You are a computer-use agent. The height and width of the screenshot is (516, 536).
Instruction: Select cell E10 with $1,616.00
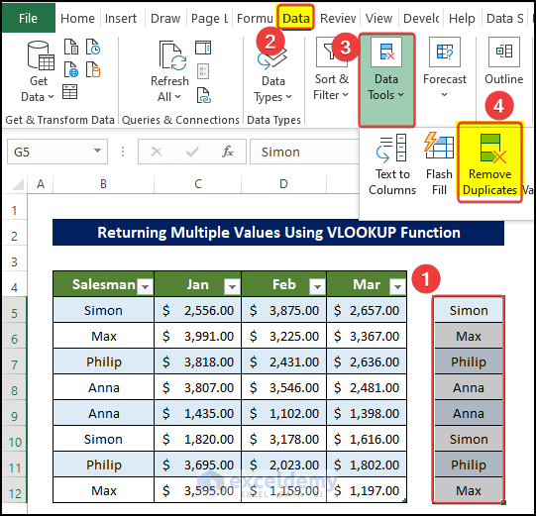(x=367, y=439)
